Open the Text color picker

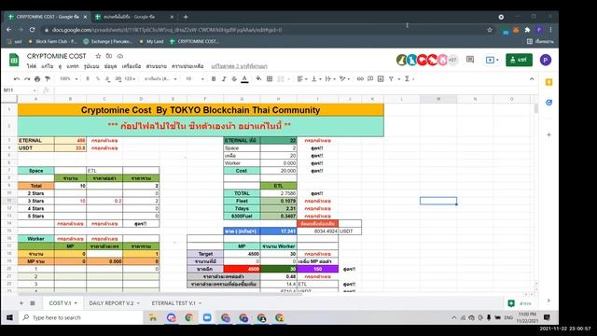click(x=244, y=78)
